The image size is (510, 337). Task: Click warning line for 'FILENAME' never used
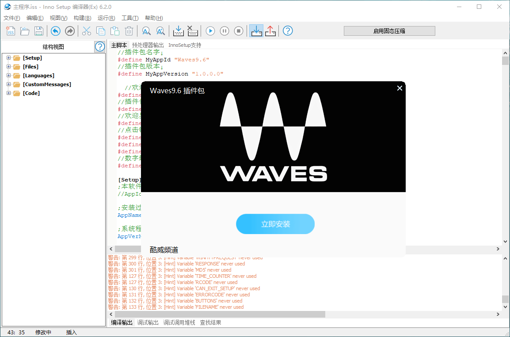pos(176,307)
